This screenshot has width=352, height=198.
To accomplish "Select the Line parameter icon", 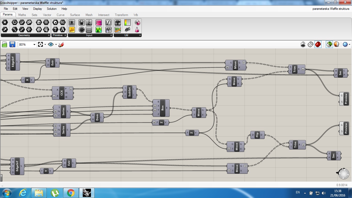I will pos(22,30).
